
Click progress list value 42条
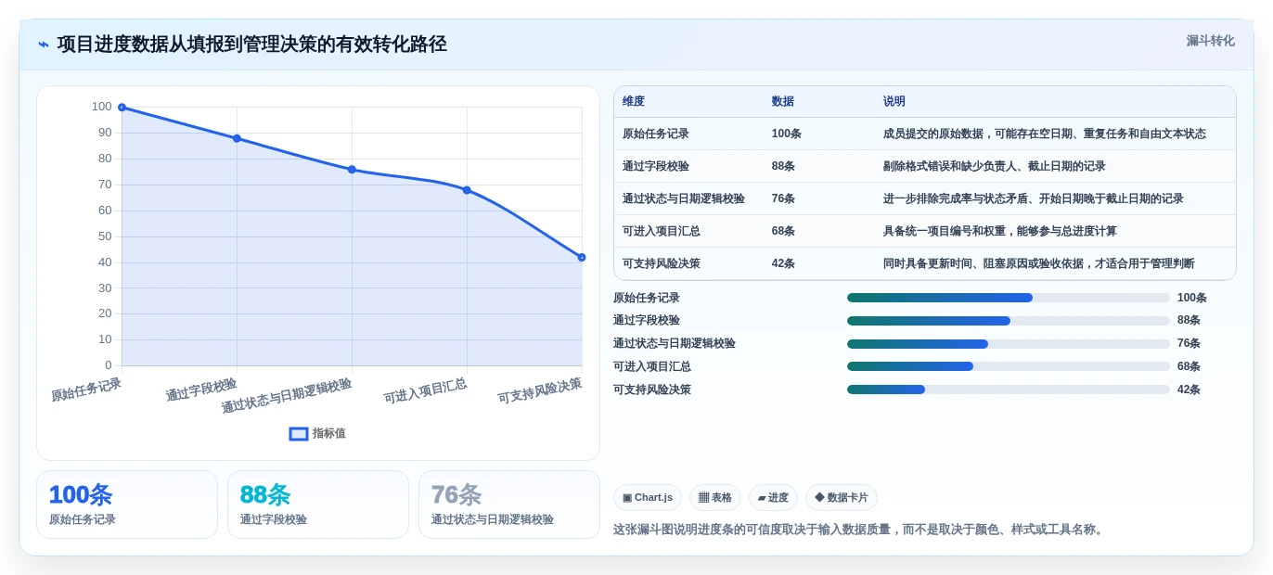1189,390
